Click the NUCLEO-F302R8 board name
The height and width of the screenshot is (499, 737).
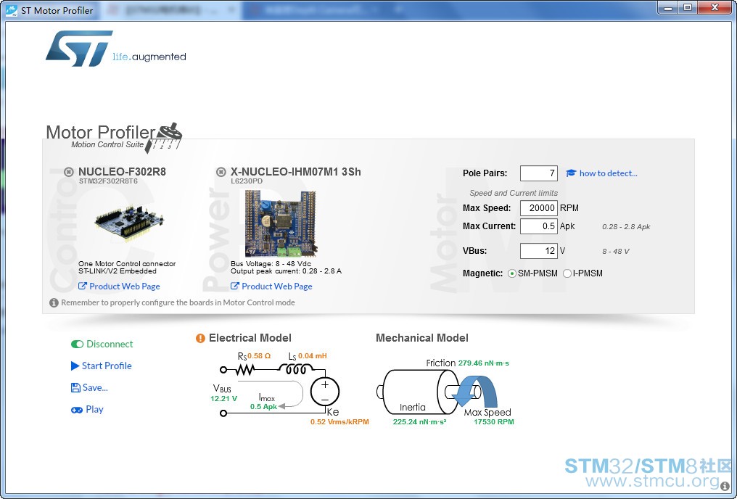coord(122,172)
